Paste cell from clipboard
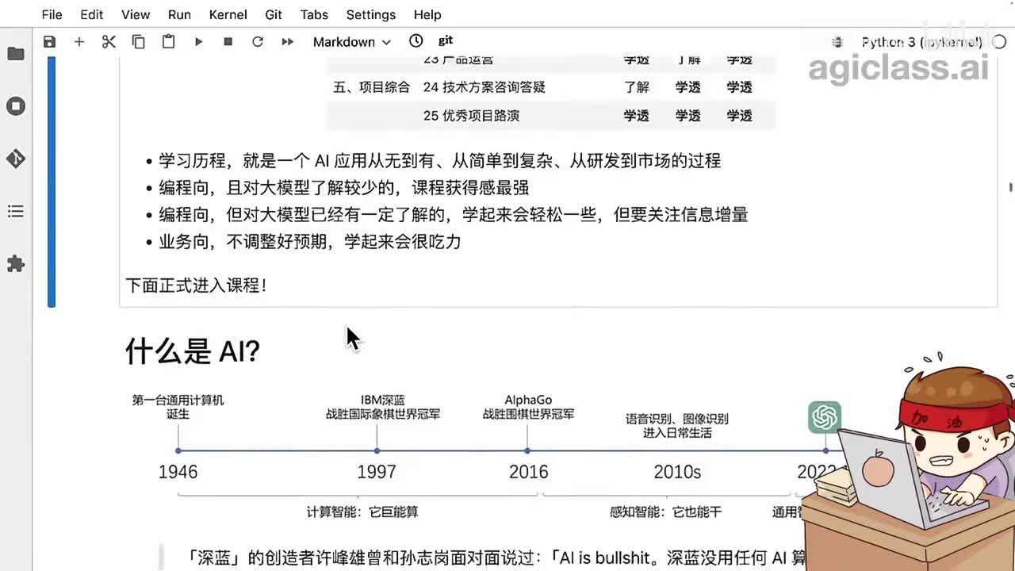This screenshot has width=1015, height=571. coord(168,41)
